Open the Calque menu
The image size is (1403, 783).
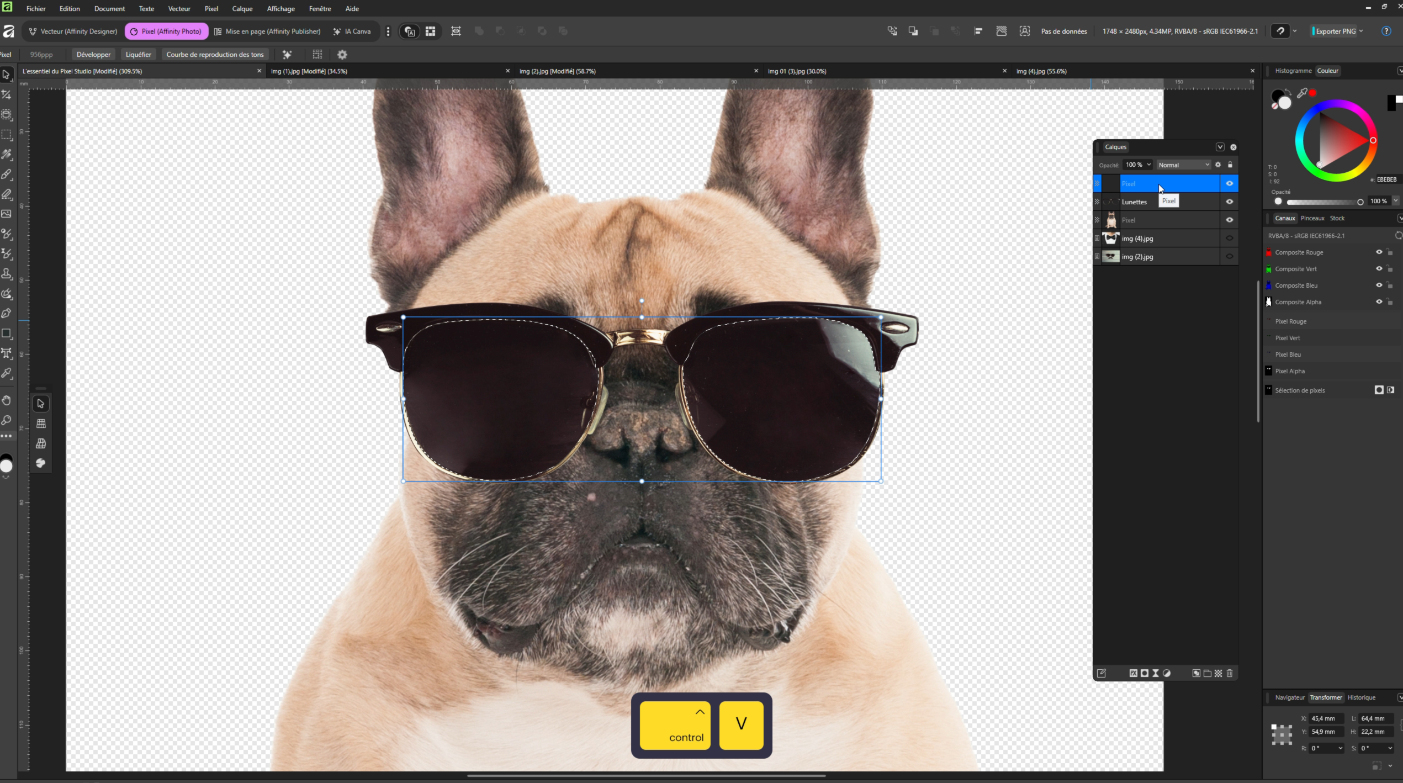coord(242,8)
